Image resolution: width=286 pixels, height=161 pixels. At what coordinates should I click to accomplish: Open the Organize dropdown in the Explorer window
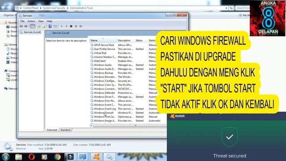[10, 15]
